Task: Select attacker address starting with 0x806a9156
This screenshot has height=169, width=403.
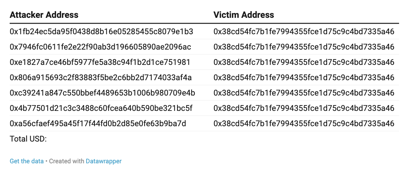Action: pyautogui.click(x=101, y=78)
